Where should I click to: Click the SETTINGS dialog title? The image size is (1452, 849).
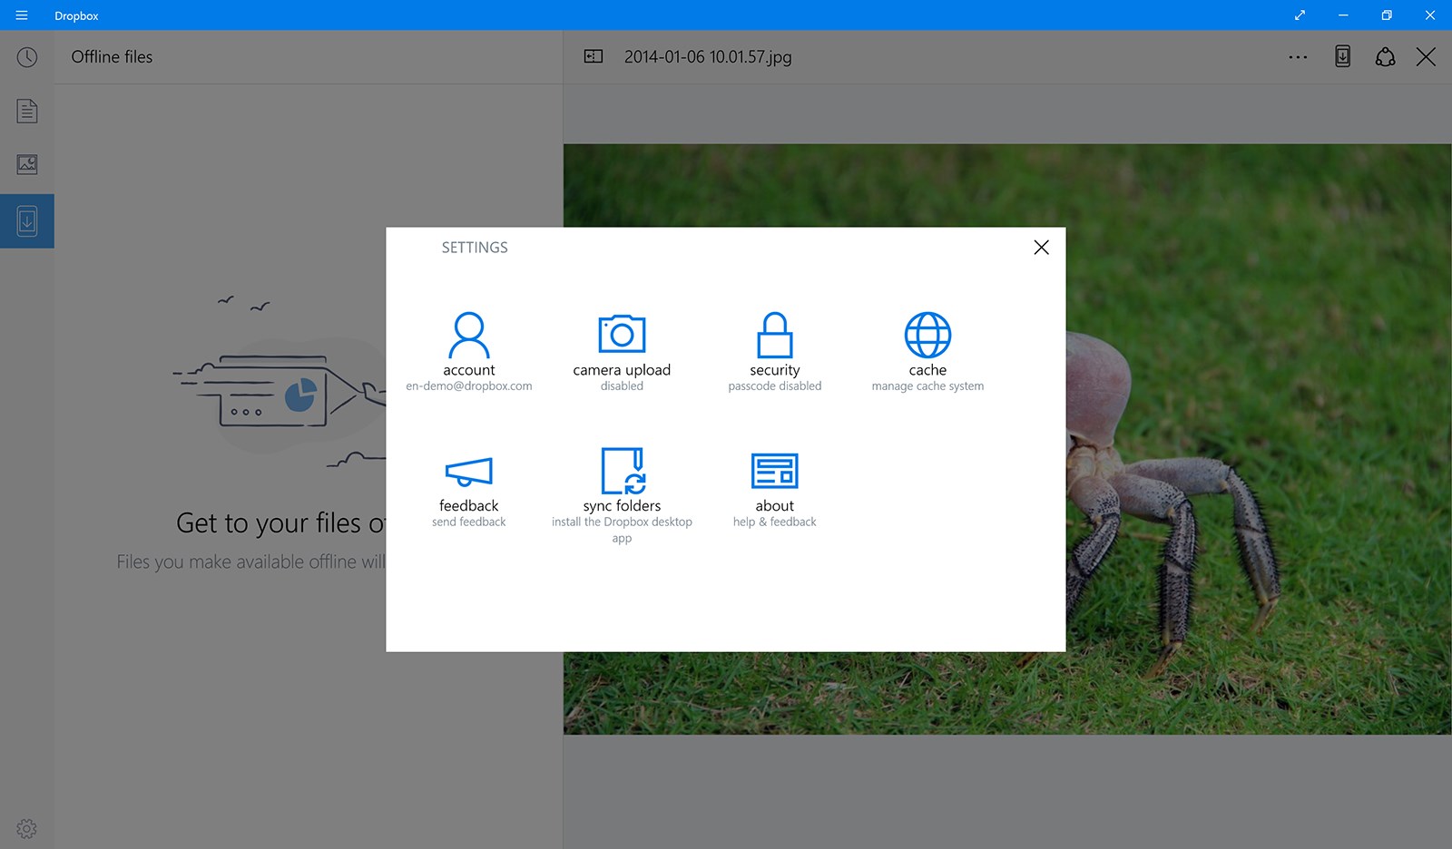point(475,248)
